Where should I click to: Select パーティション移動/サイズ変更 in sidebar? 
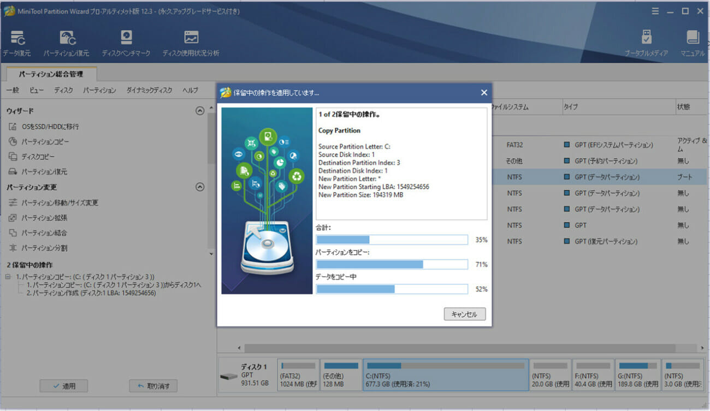tap(54, 203)
